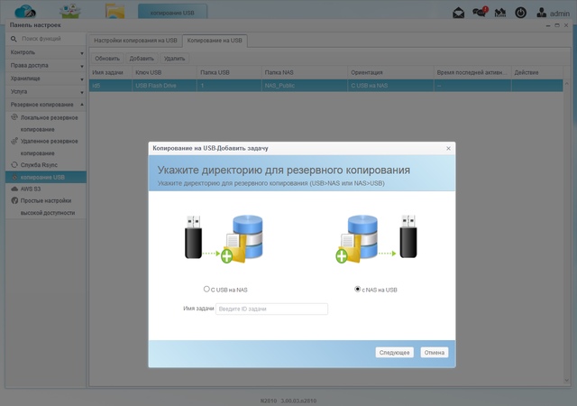This screenshot has width=577, height=406.
Task: Click the Папка NAS column header
Action: coord(305,72)
